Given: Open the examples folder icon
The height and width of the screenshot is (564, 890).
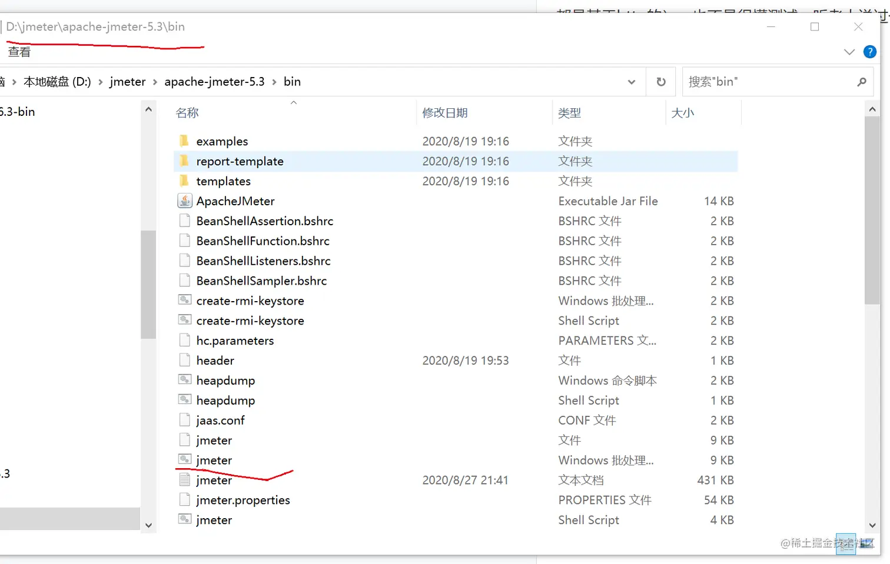Looking at the screenshot, I should [x=184, y=141].
